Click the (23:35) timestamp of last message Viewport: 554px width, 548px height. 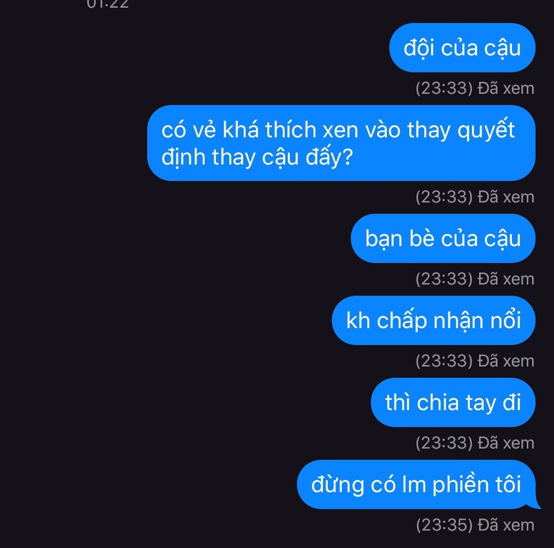pyautogui.click(x=444, y=525)
